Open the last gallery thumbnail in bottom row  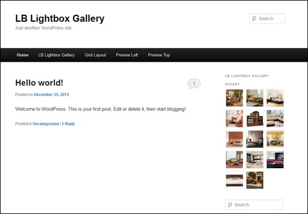(x=255, y=180)
